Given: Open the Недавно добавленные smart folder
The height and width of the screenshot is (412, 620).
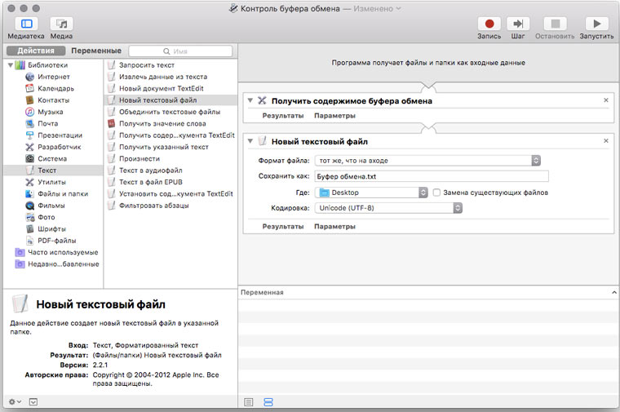Looking at the screenshot, I should [64, 264].
